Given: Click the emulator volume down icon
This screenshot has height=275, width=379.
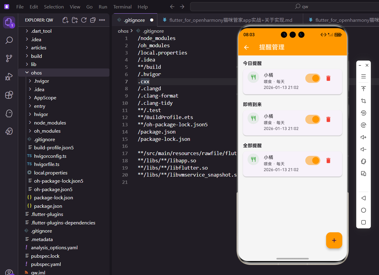Looking at the screenshot, I should (x=364, y=149).
